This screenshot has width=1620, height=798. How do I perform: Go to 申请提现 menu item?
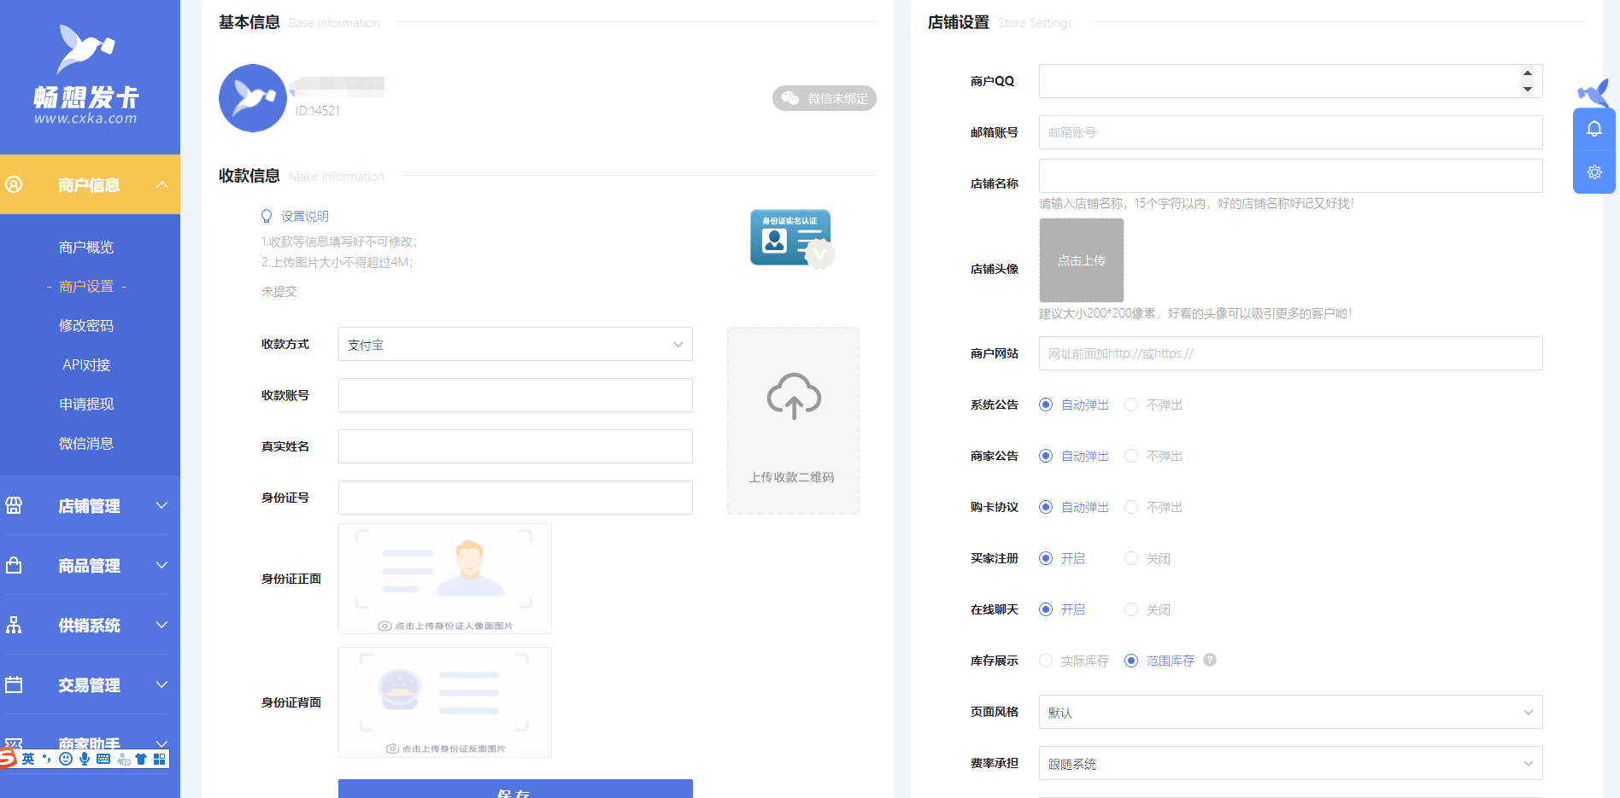86,405
